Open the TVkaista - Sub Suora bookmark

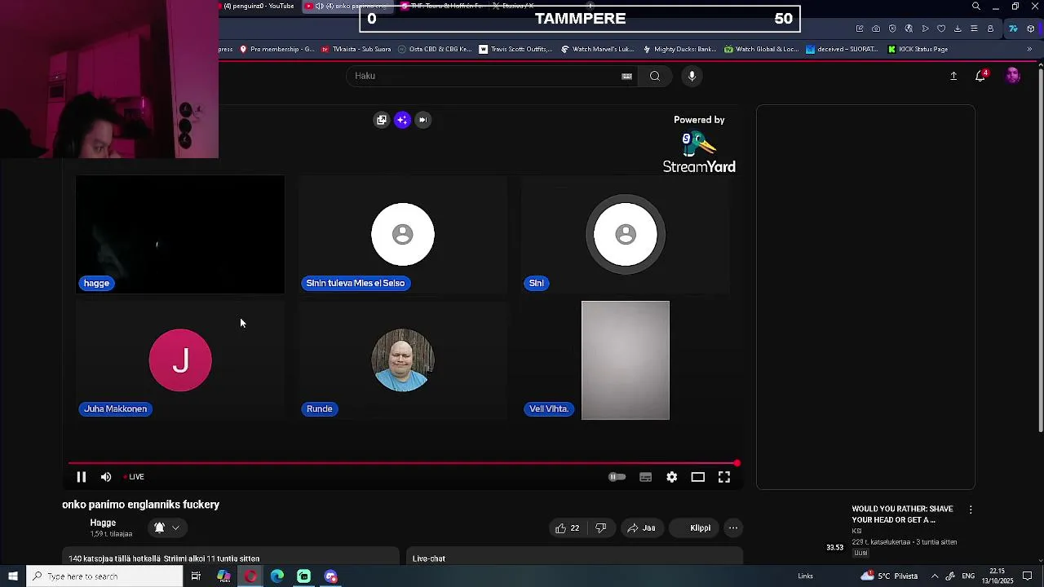coord(357,49)
